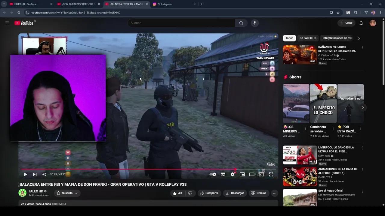Click the Crear button
The image size is (385, 216).
pyautogui.click(x=346, y=23)
